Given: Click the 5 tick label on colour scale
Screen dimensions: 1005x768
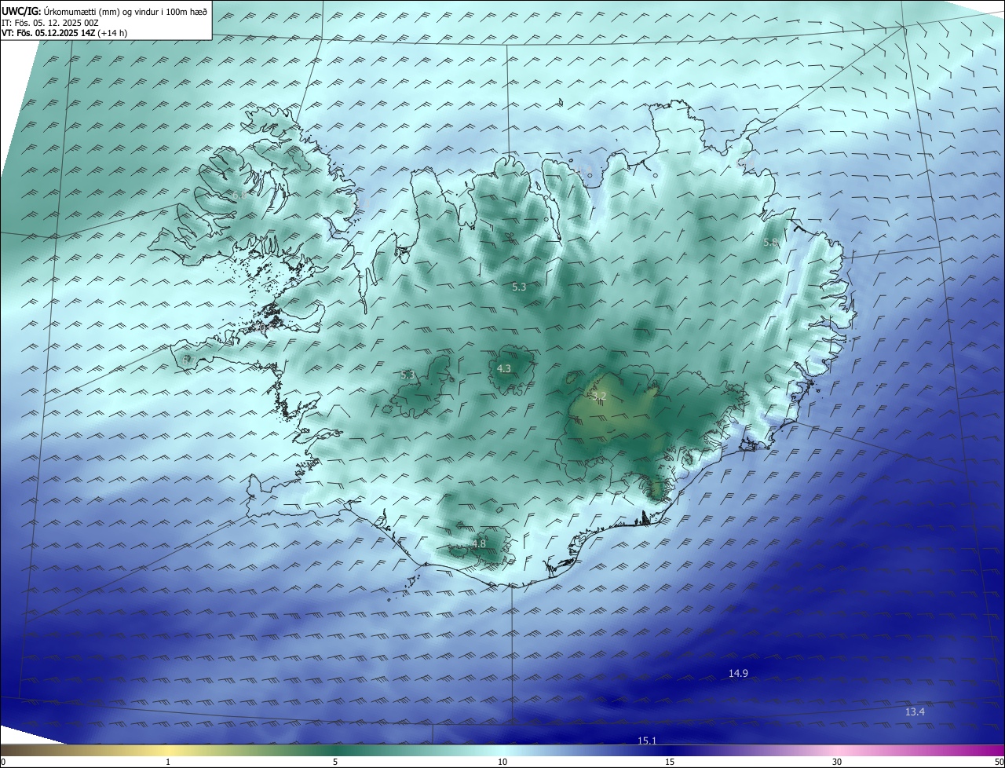Looking at the screenshot, I should [335, 762].
